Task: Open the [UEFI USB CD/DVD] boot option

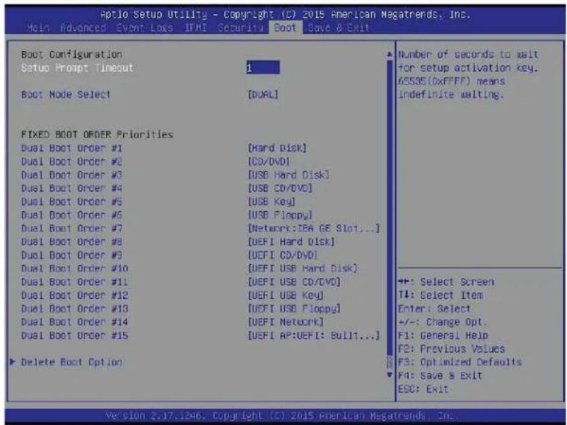Action: tap(294, 282)
